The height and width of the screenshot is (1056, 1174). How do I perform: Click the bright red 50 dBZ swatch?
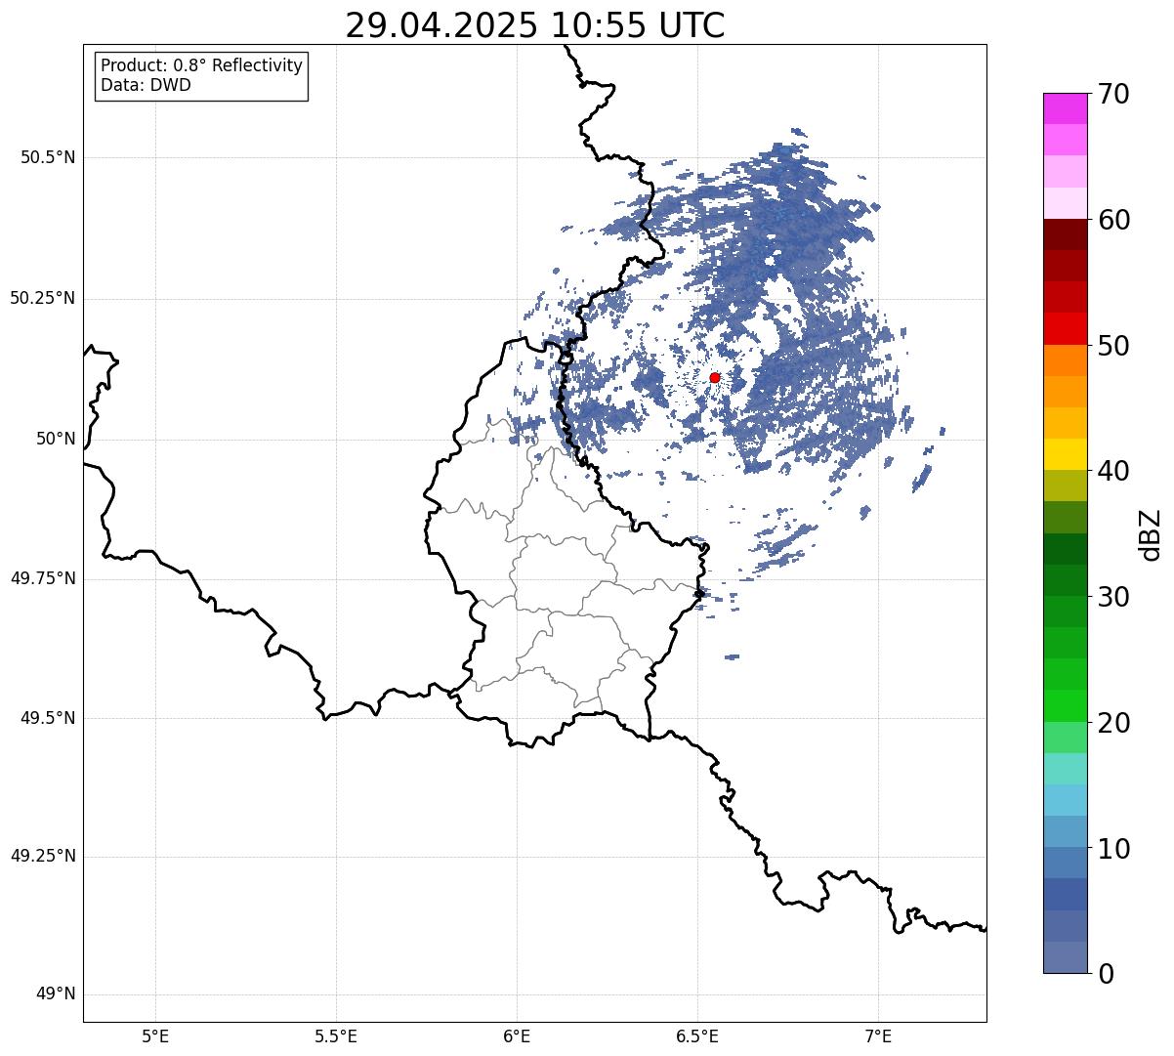point(1065,328)
